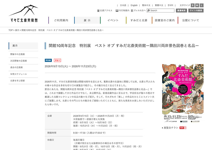Open the イベント menu
The width and height of the screenshot is (212, 150).
click(x=113, y=20)
